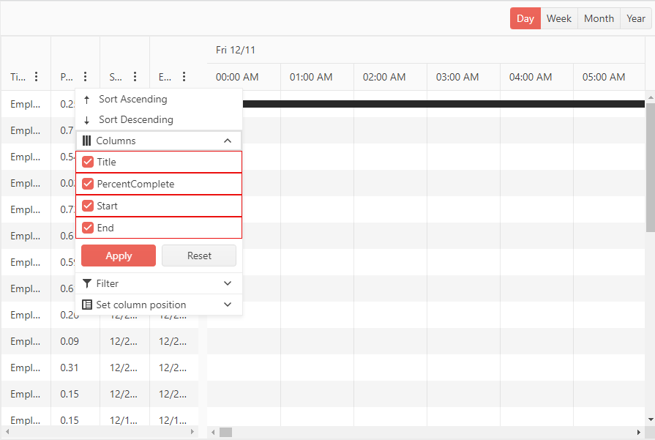
Task: Click the Set column position icon
Action: [87, 305]
